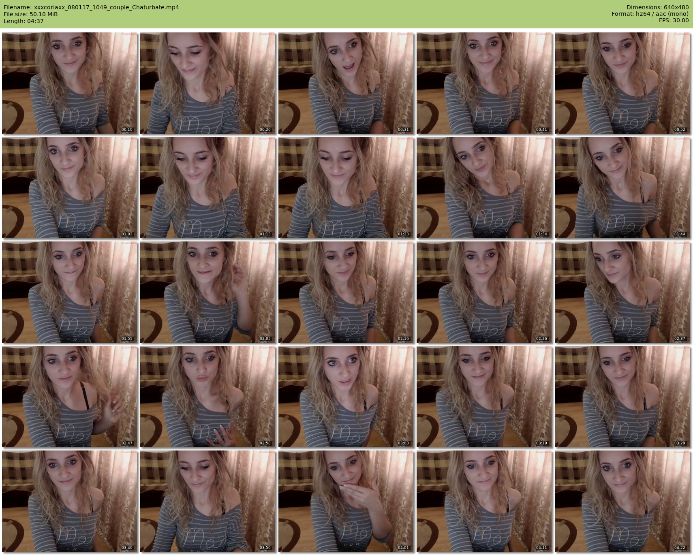Click the frame captured at 02:58
This screenshot has height=555, width=693.
(x=208, y=397)
